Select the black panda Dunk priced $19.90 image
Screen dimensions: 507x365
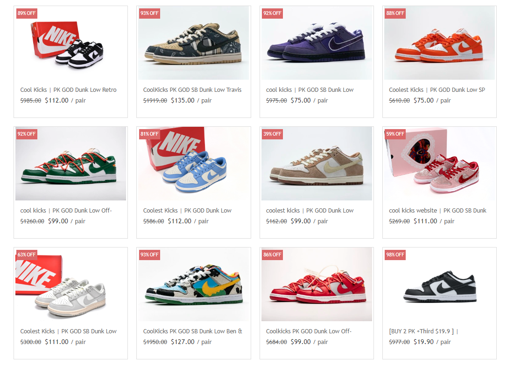(x=439, y=284)
